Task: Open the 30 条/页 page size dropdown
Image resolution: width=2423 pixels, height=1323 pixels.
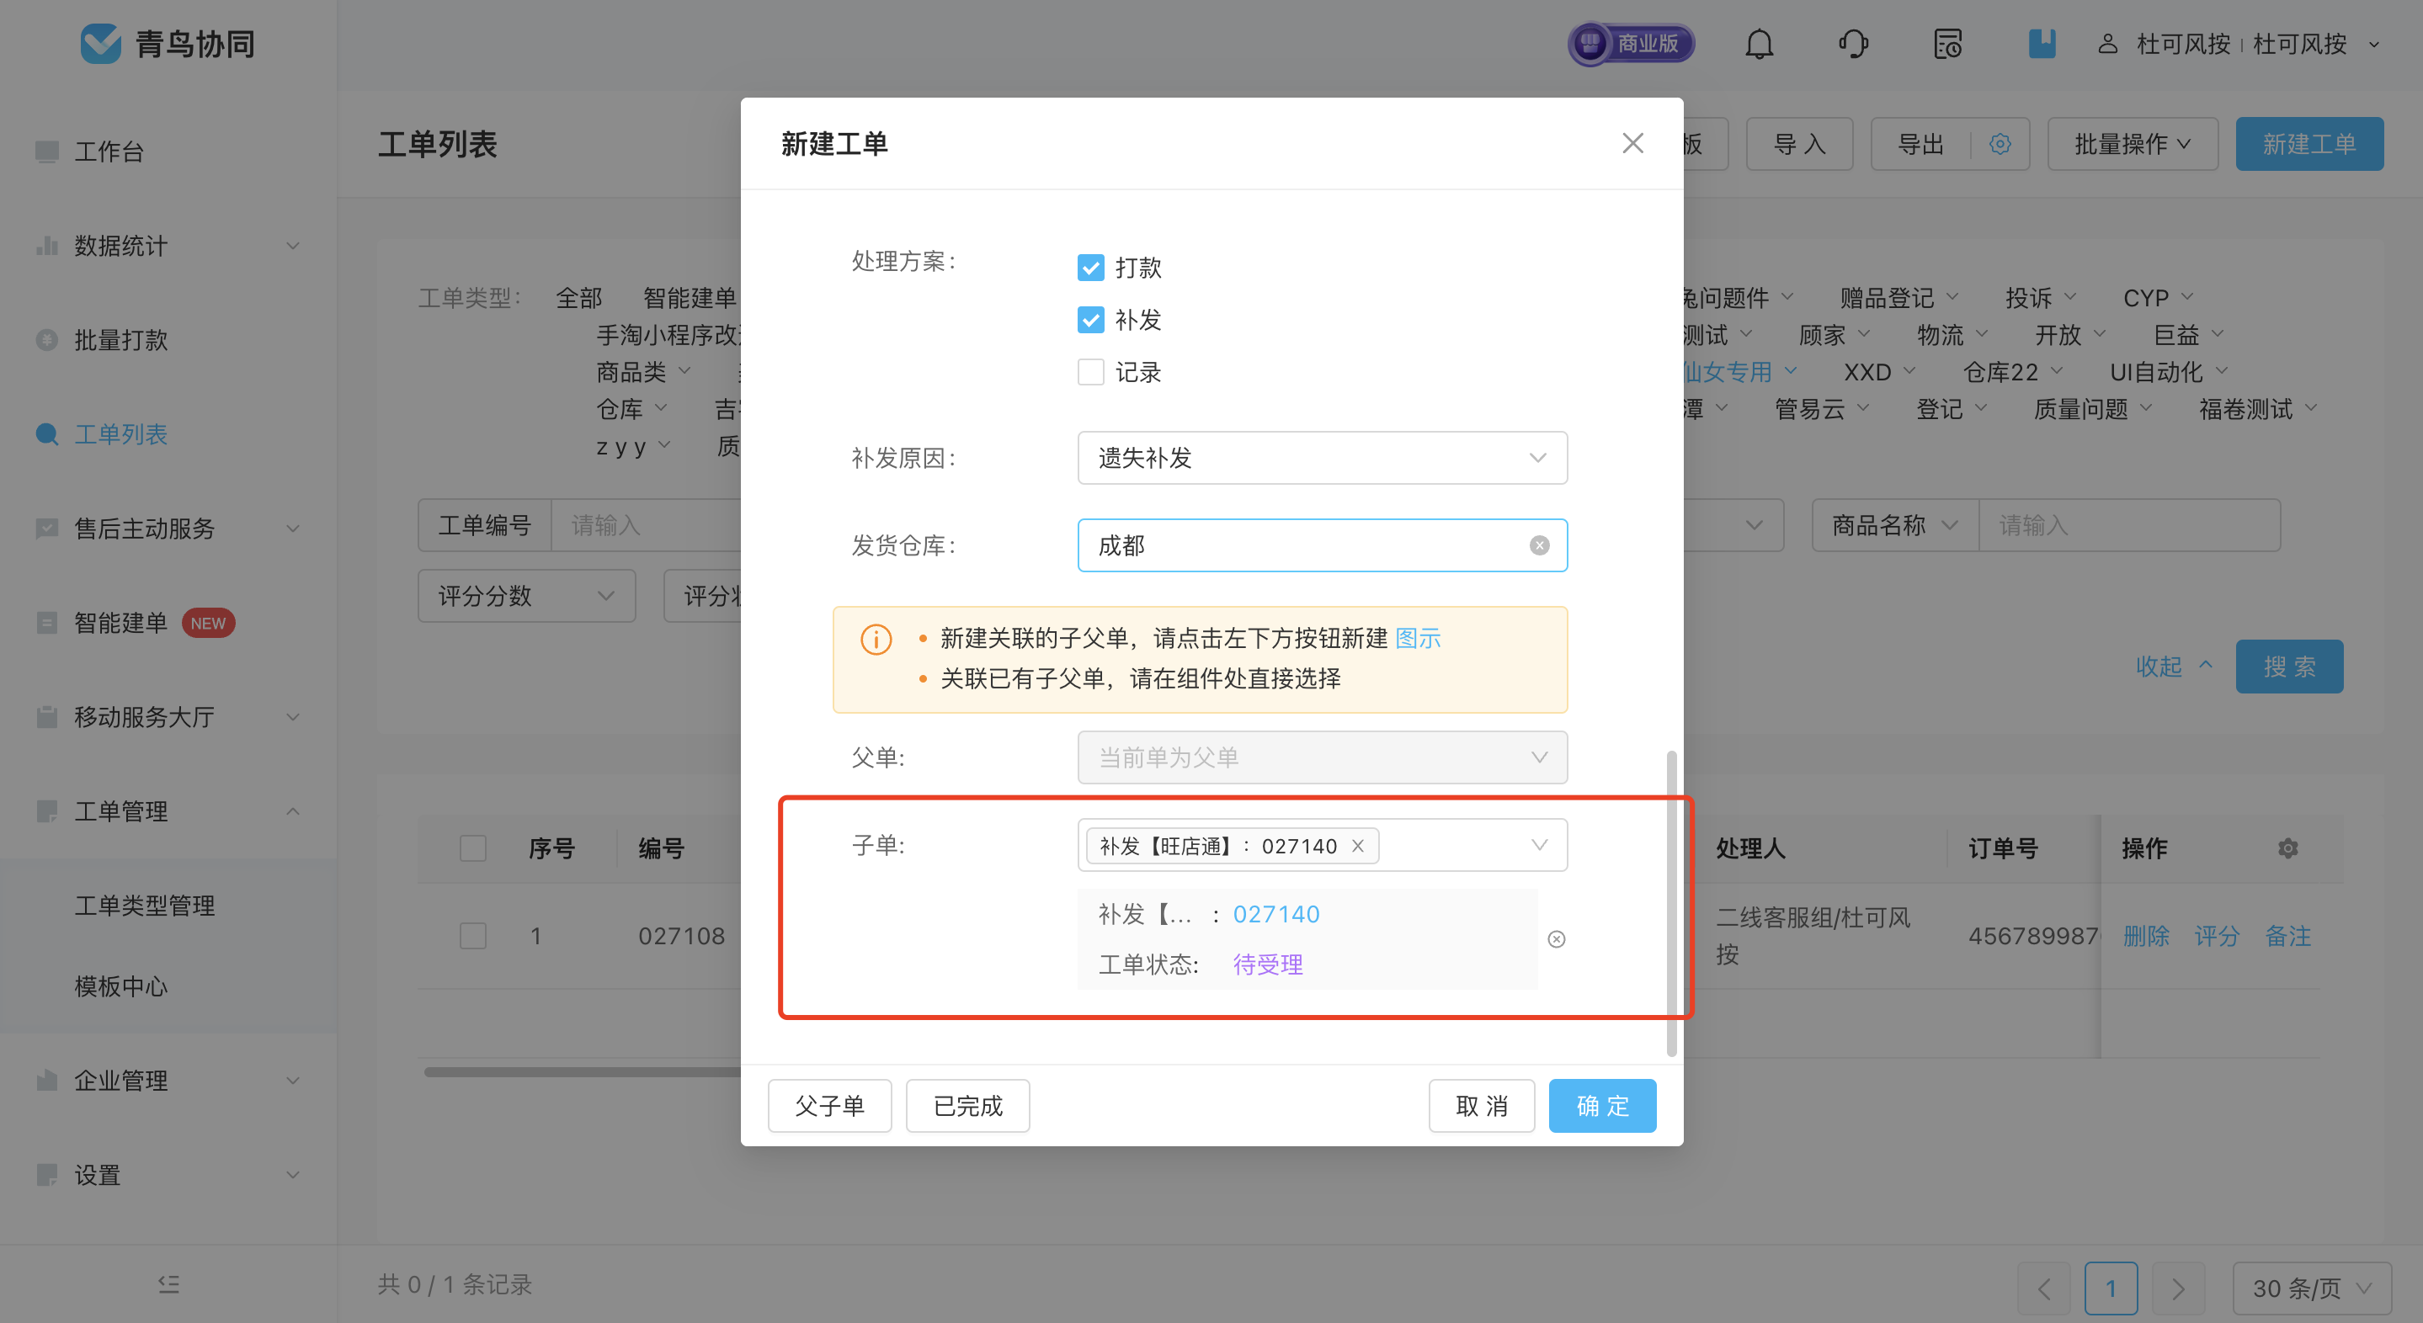Action: pos(2311,1288)
